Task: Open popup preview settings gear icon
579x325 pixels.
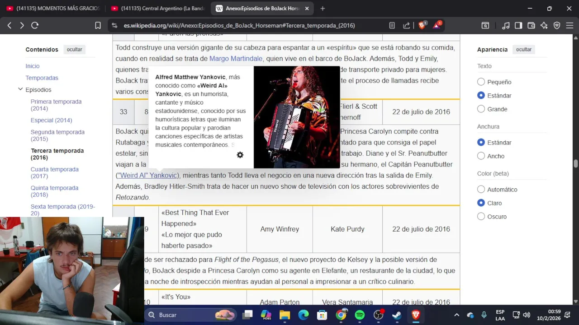Action: (240, 155)
